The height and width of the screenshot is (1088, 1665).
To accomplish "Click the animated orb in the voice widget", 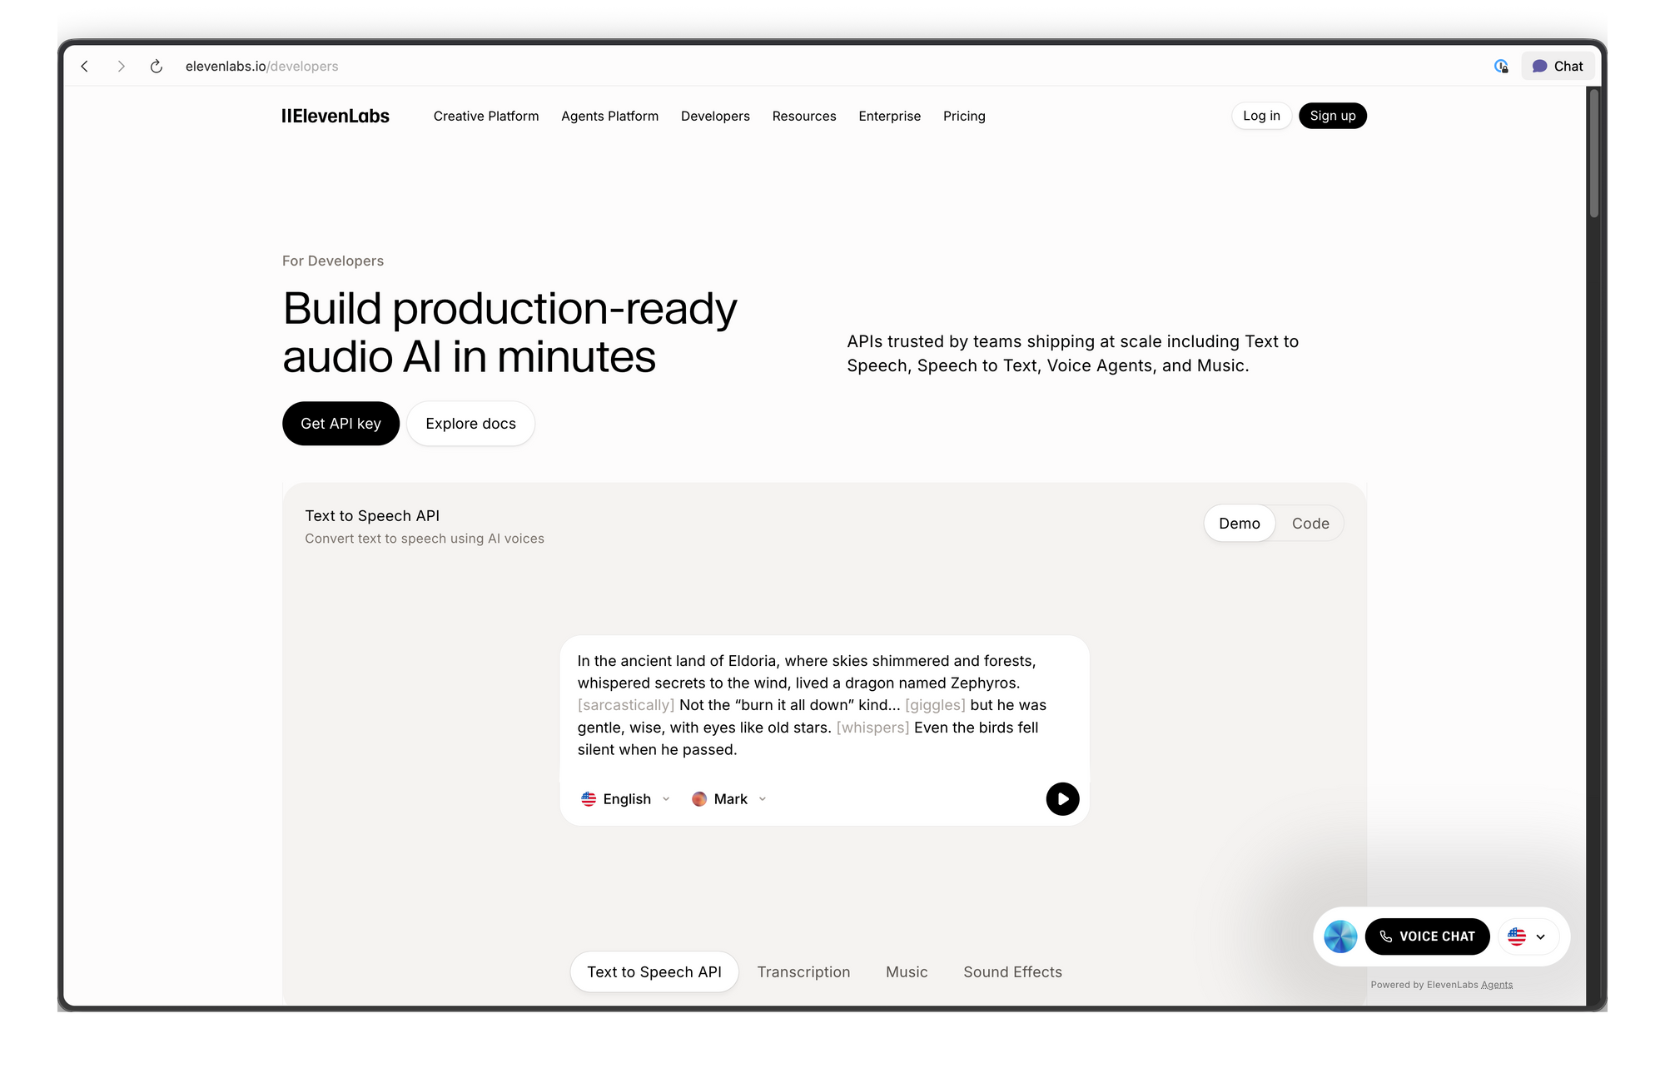I will click(x=1340, y=936).
